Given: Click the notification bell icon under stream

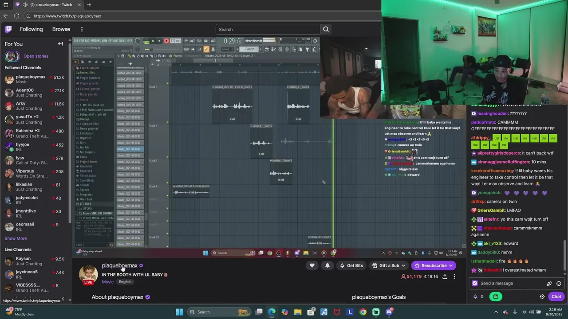Looking at the screenshot, I should click(327, 265).
